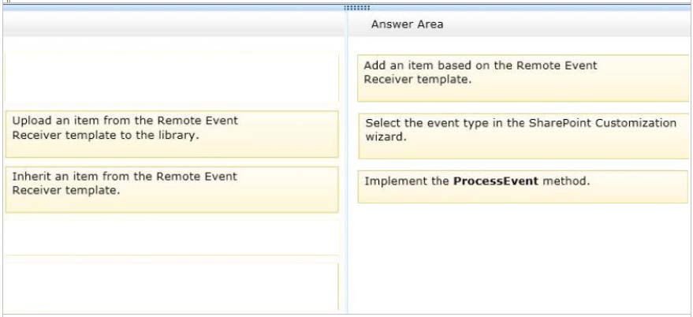
Task: Click the empty bottom slot in left panel
Action: pos(172,286)
